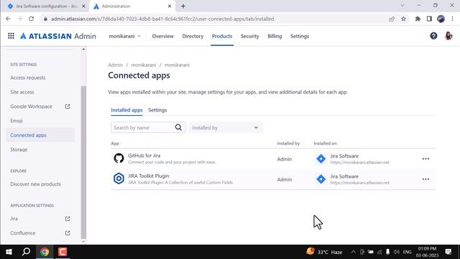
Task: Click Admin breadcrumb link
Action: 115,65
